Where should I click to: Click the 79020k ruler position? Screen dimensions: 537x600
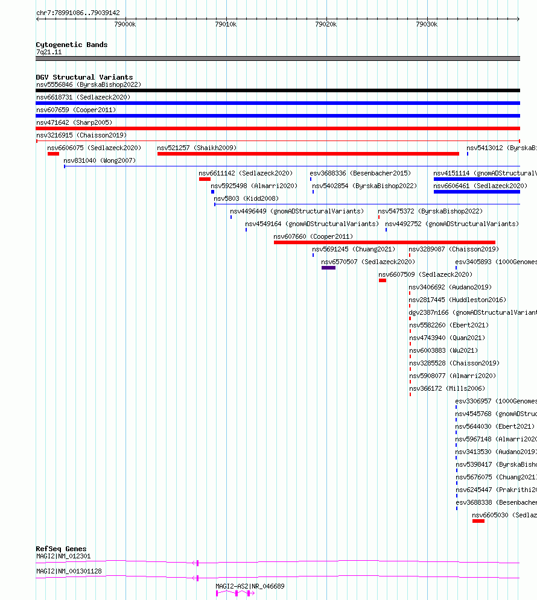tap(326, 24)
